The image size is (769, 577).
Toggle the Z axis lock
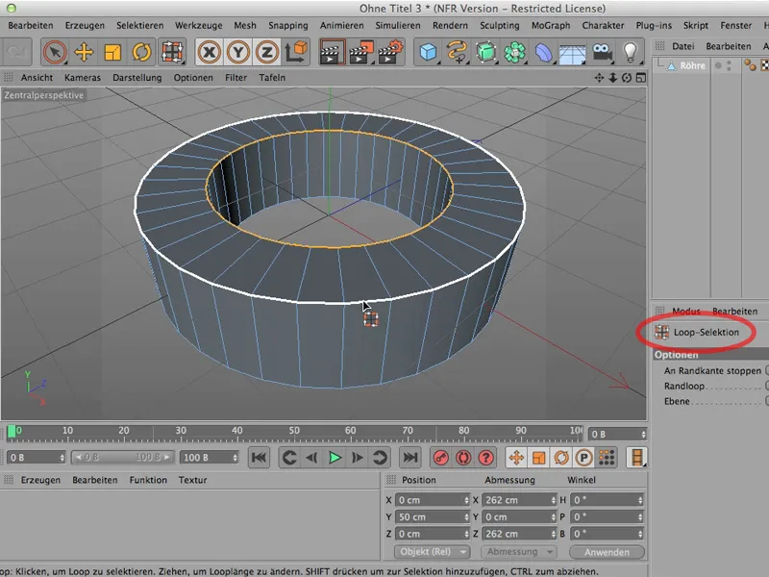coord(267,52)
